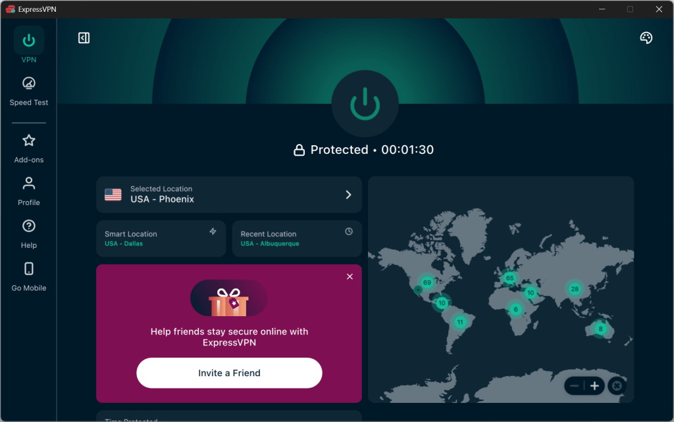Dismiss the invite friends promo banner
Image resolution: width=674 pixels, height=422 pixels.
point(350,277)
